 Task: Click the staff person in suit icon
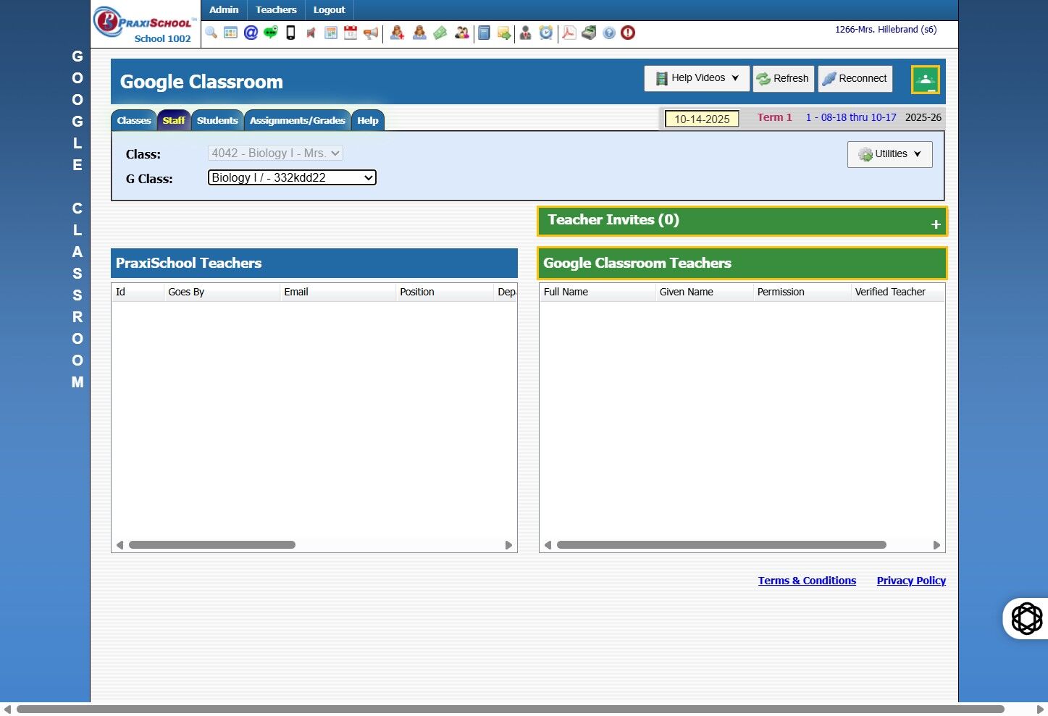point(526,33)
